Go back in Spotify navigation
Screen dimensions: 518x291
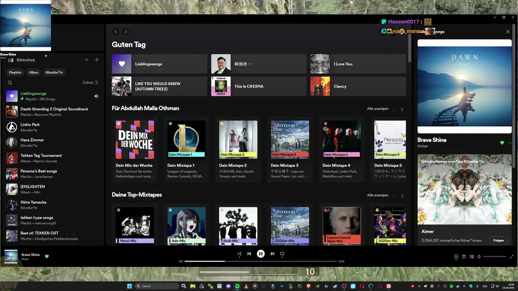[116, 32]
